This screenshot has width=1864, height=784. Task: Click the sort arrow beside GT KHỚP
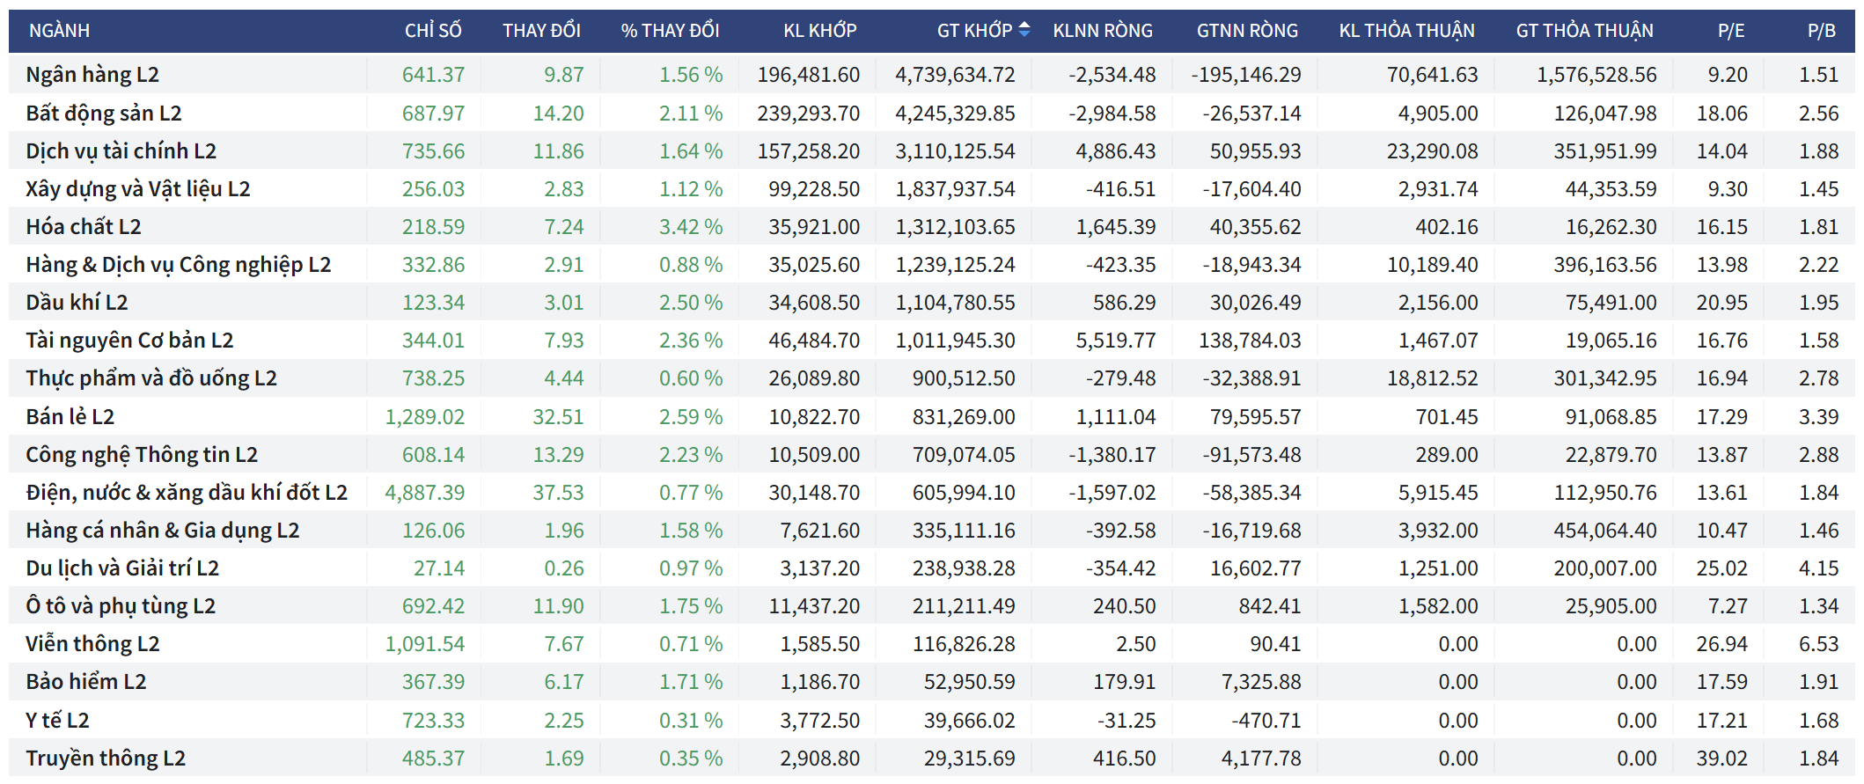click(1024, 30)
